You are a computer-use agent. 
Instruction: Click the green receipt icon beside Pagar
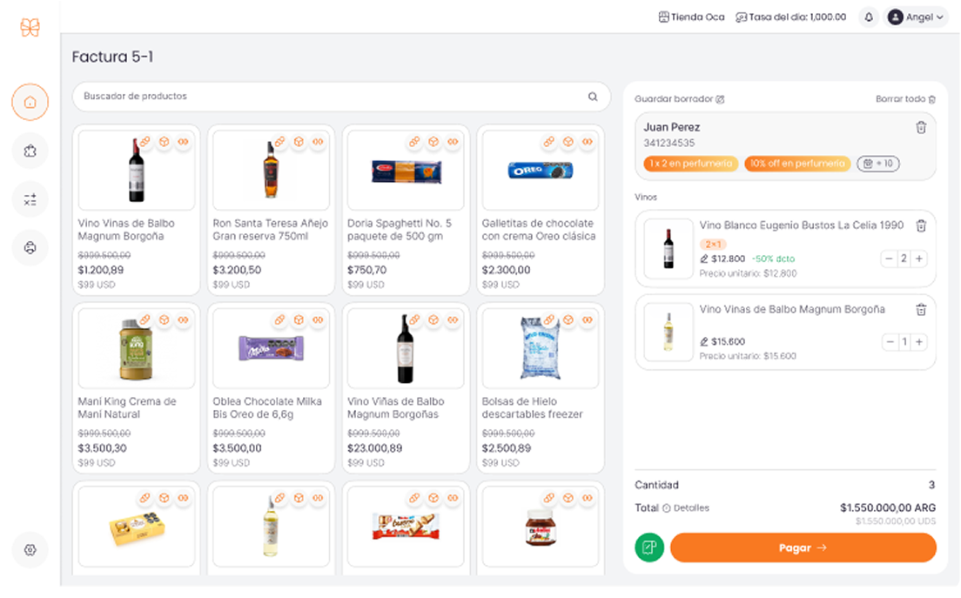649,548
